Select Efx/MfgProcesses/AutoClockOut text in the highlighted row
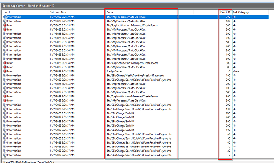 (x=126, y=17)
